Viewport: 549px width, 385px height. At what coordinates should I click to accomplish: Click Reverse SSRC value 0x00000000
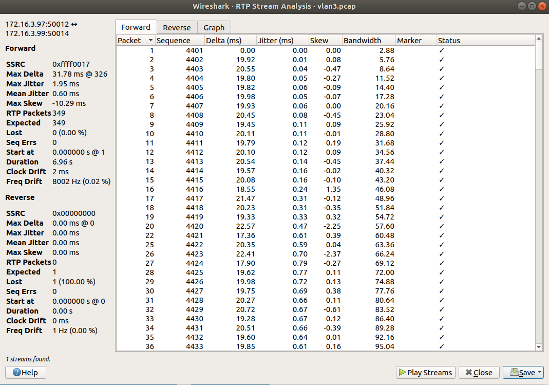point(74,213)
